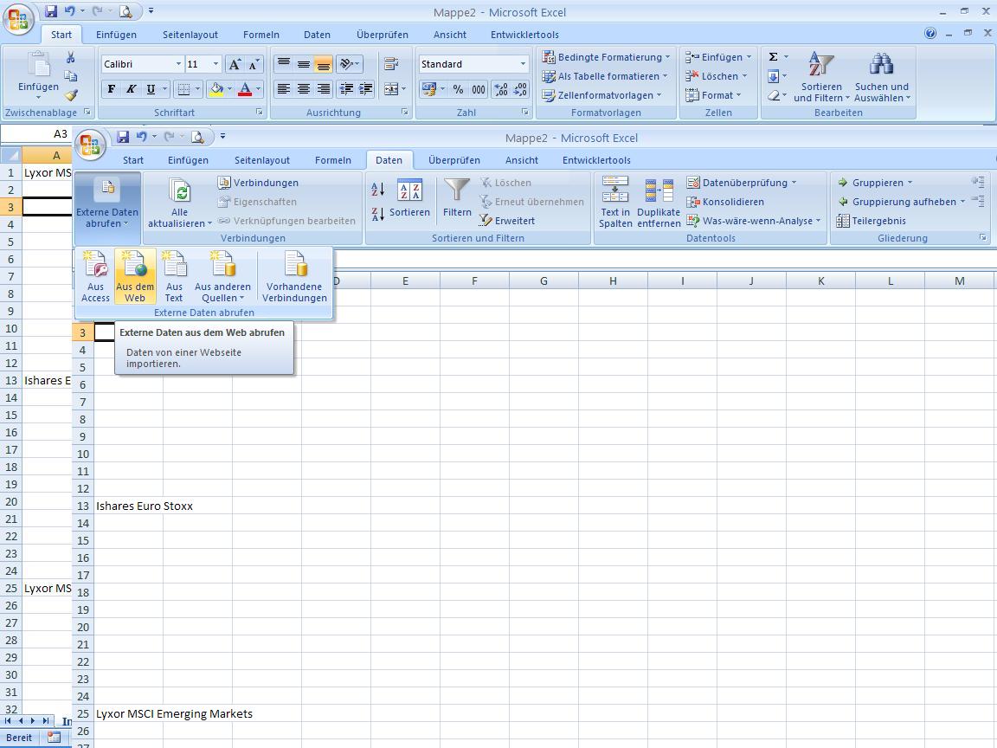
Task: Click AutoSum sigma icon
Action: [773, 57]
